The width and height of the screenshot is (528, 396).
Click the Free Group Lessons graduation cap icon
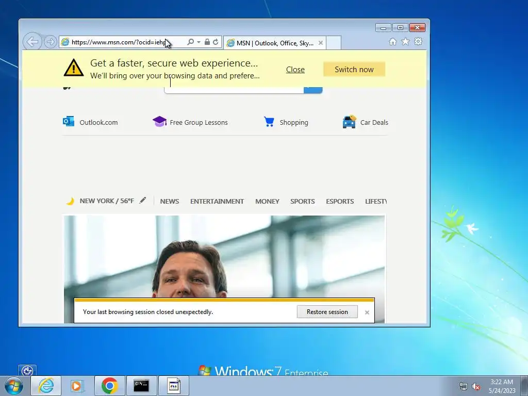[x=159, y=121]
